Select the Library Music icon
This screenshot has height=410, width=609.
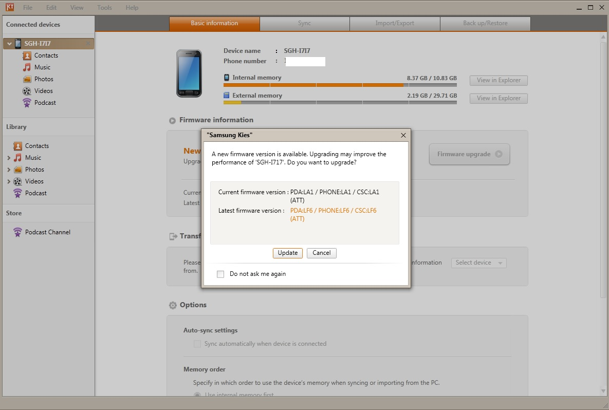coord(17,158)
